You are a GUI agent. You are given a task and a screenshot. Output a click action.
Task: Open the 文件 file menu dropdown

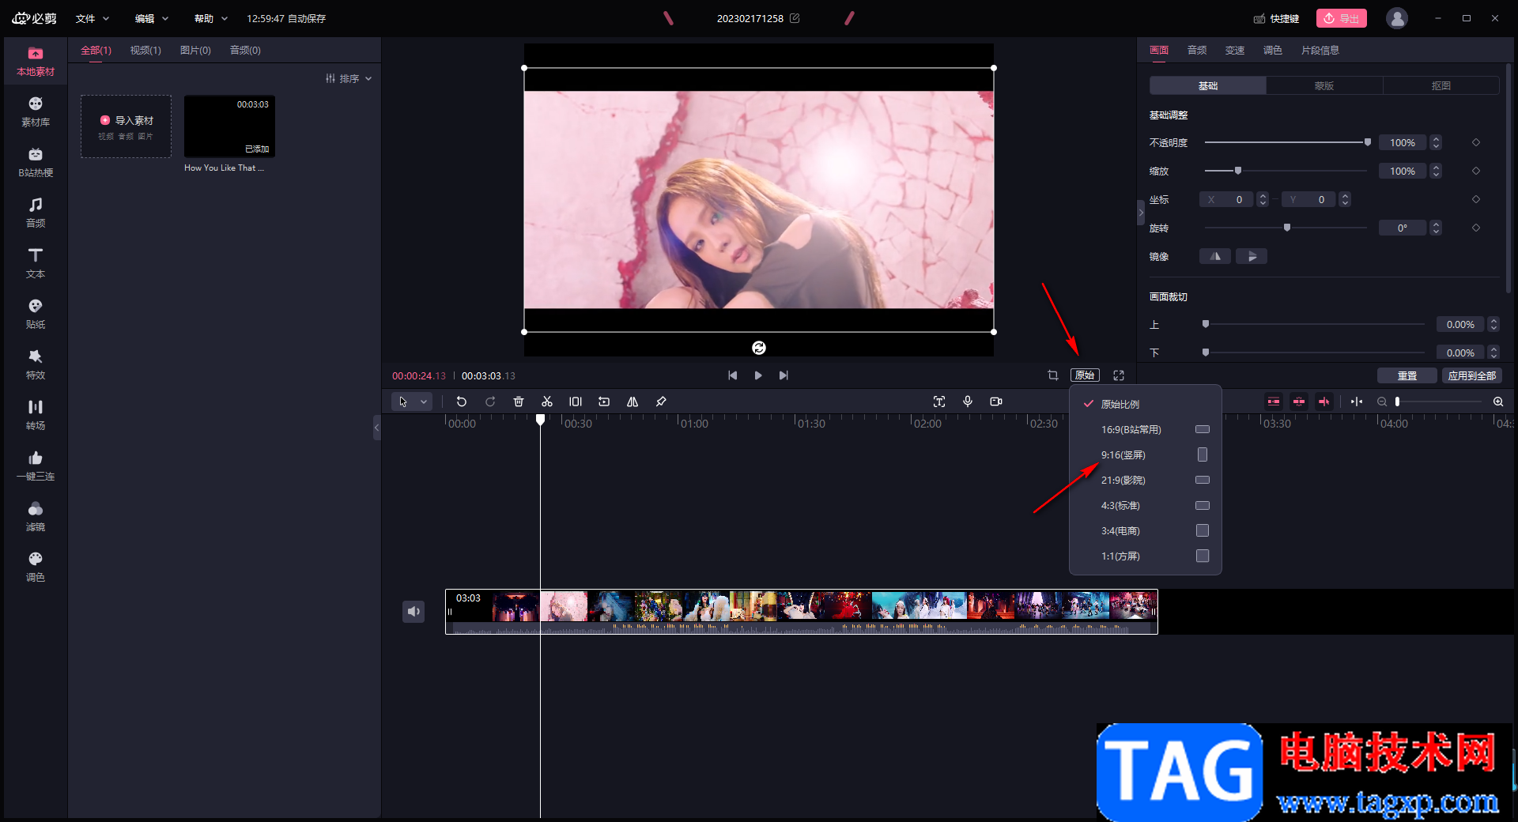[x=93, y=18]
